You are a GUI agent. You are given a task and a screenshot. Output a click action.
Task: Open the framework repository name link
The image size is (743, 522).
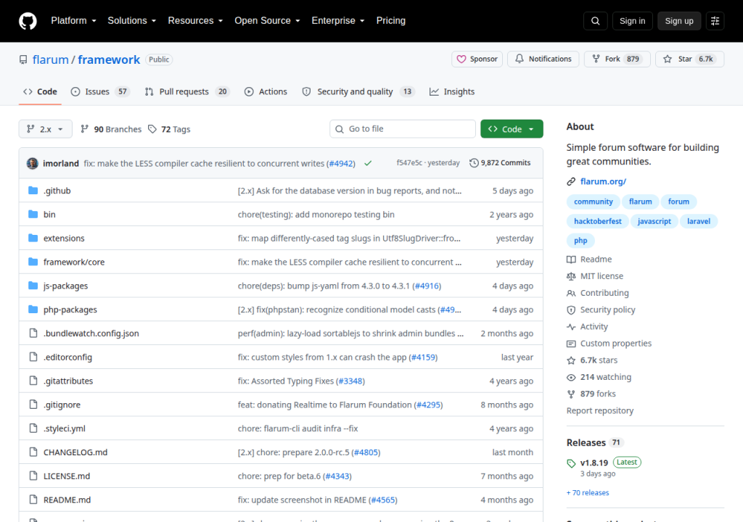[109, 59]
